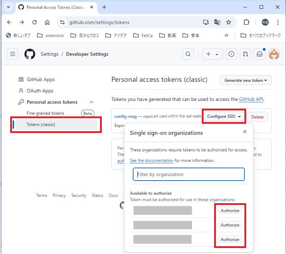The height and width of the screenshot is (254, 286).
Task: Click the browser home icon
Action: 47,22
